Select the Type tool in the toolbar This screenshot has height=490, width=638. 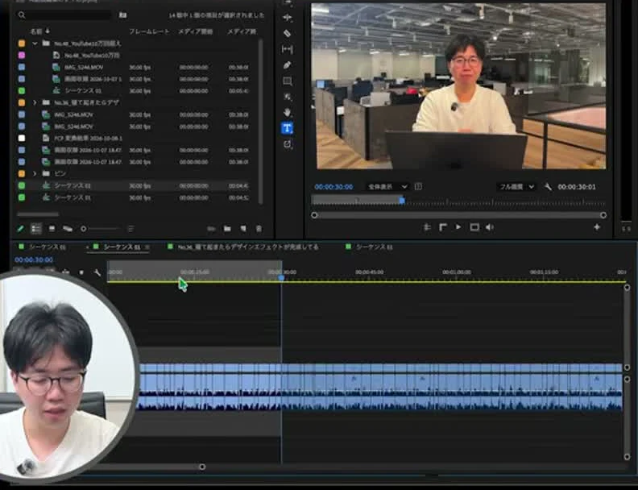click(x=287, y=128)
